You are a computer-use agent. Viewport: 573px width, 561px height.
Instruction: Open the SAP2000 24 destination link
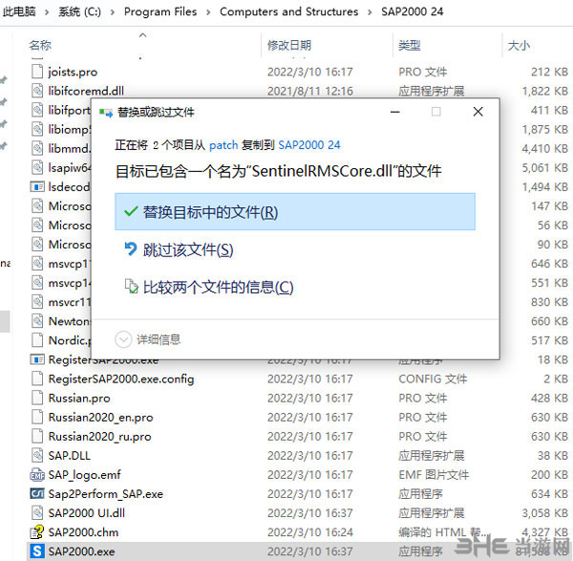tap(309, 145)
